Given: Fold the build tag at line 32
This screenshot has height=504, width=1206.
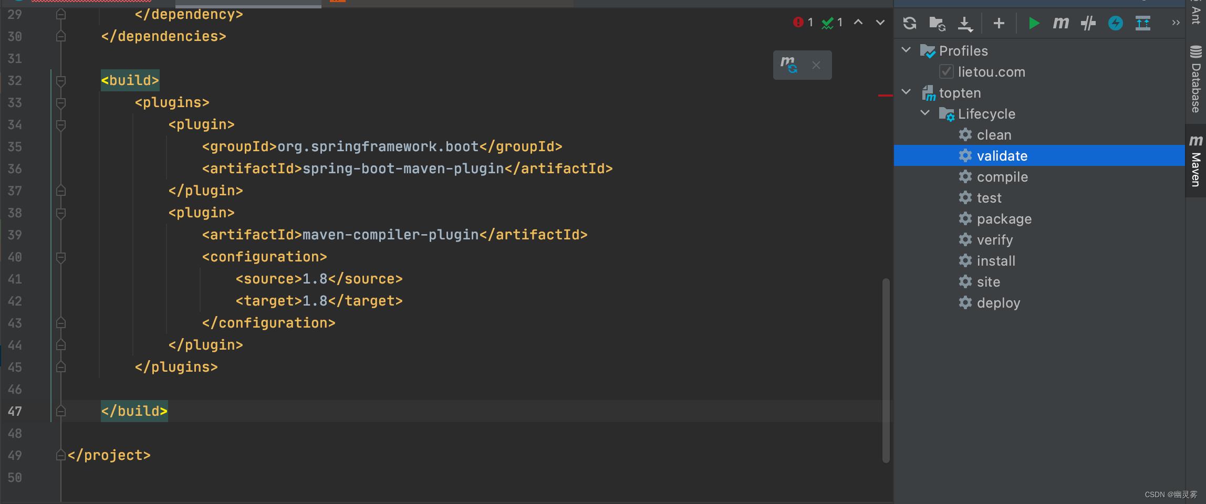Looking at the screenshot, I should [60, 80].
